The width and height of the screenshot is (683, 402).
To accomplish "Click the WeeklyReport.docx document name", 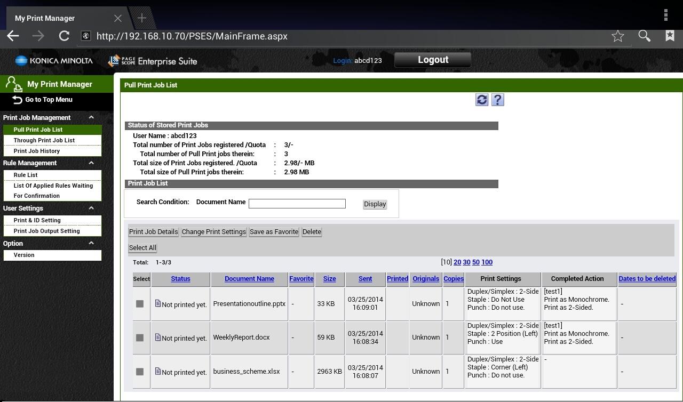I will pyautogui.click(x=241, y=337).
